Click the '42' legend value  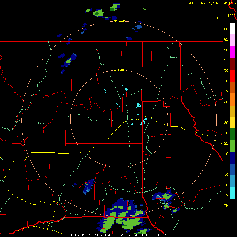tap(226, 91)
